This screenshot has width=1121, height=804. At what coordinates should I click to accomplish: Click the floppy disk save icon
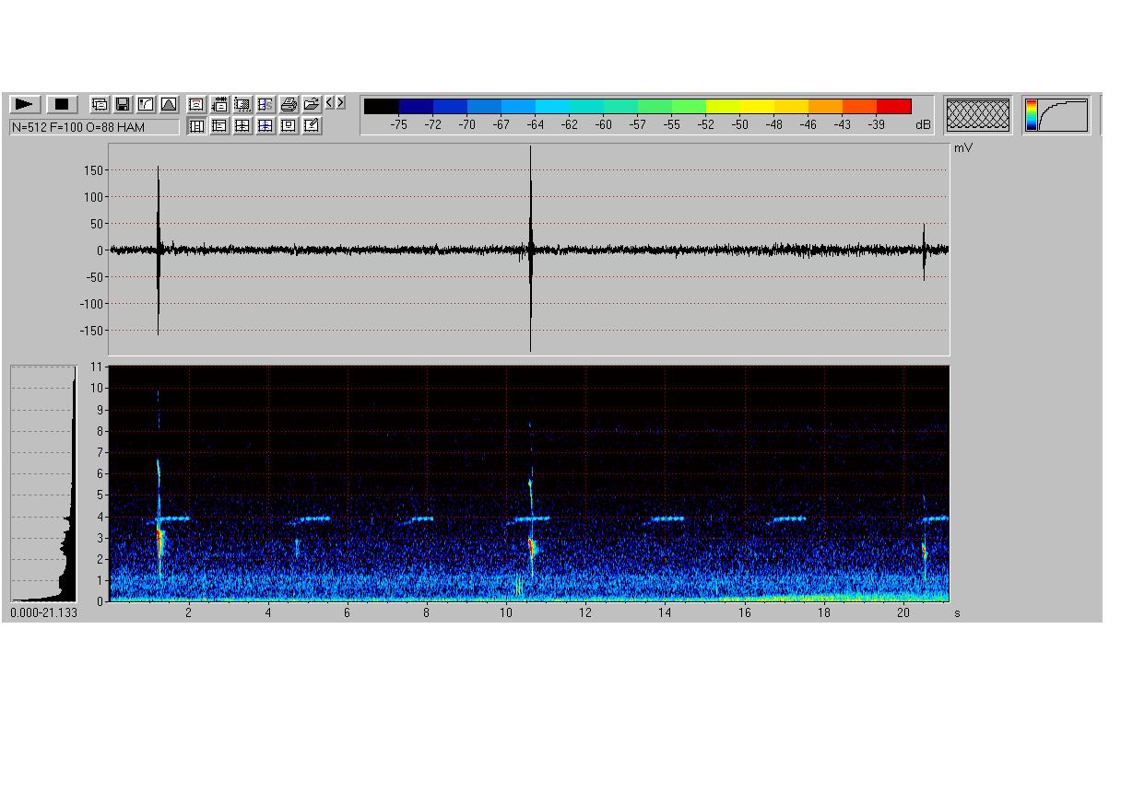(123, 104)
